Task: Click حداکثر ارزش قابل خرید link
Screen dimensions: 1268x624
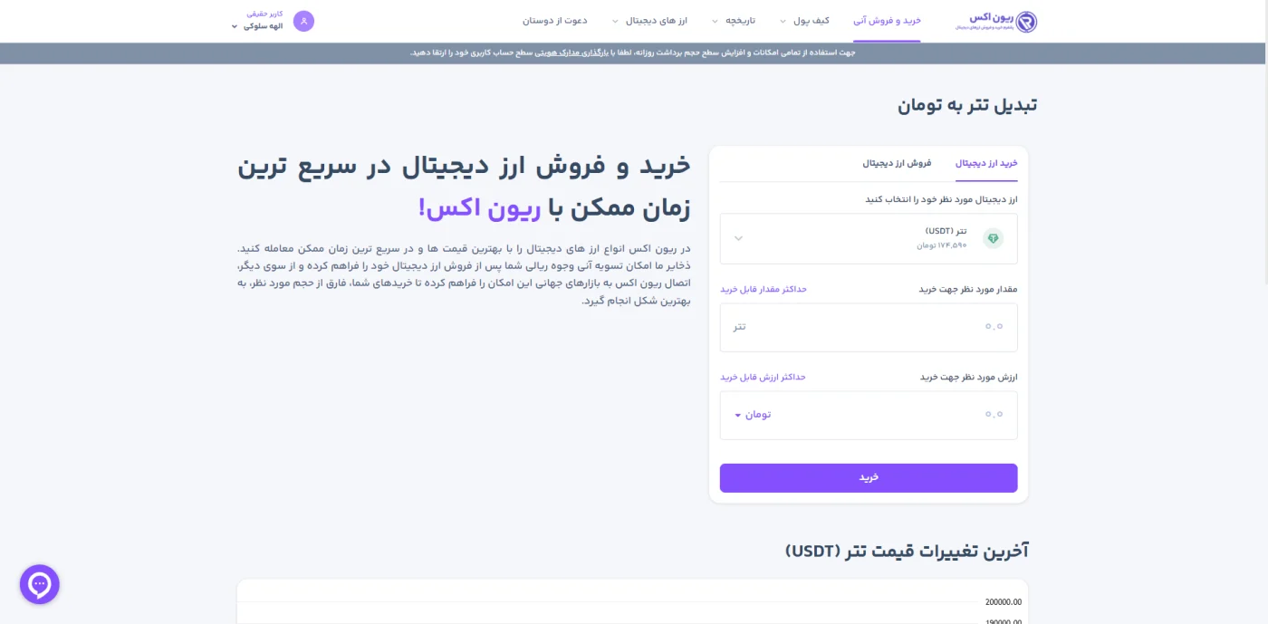Action: [x=763, y=377]
